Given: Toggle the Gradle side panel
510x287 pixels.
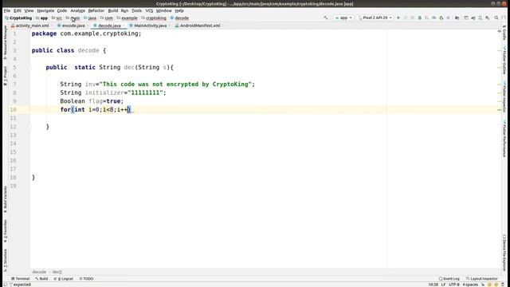Looking at the screenshot, I should (x=504, y=33).
